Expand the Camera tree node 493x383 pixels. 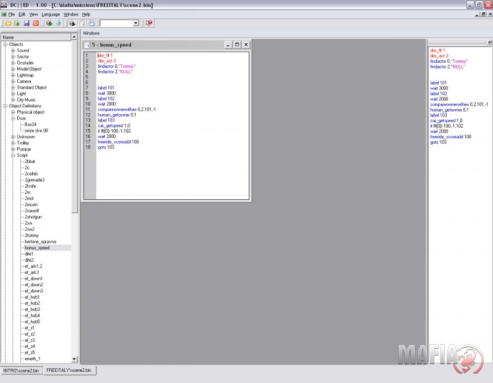12,81
